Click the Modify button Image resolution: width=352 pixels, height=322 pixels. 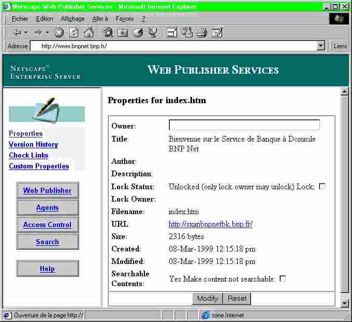[x=208, y=298]
